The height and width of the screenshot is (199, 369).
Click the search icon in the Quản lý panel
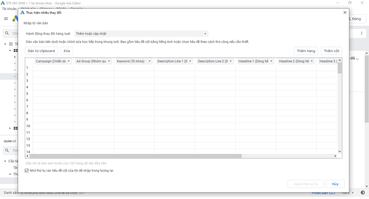tap(7, 150)
